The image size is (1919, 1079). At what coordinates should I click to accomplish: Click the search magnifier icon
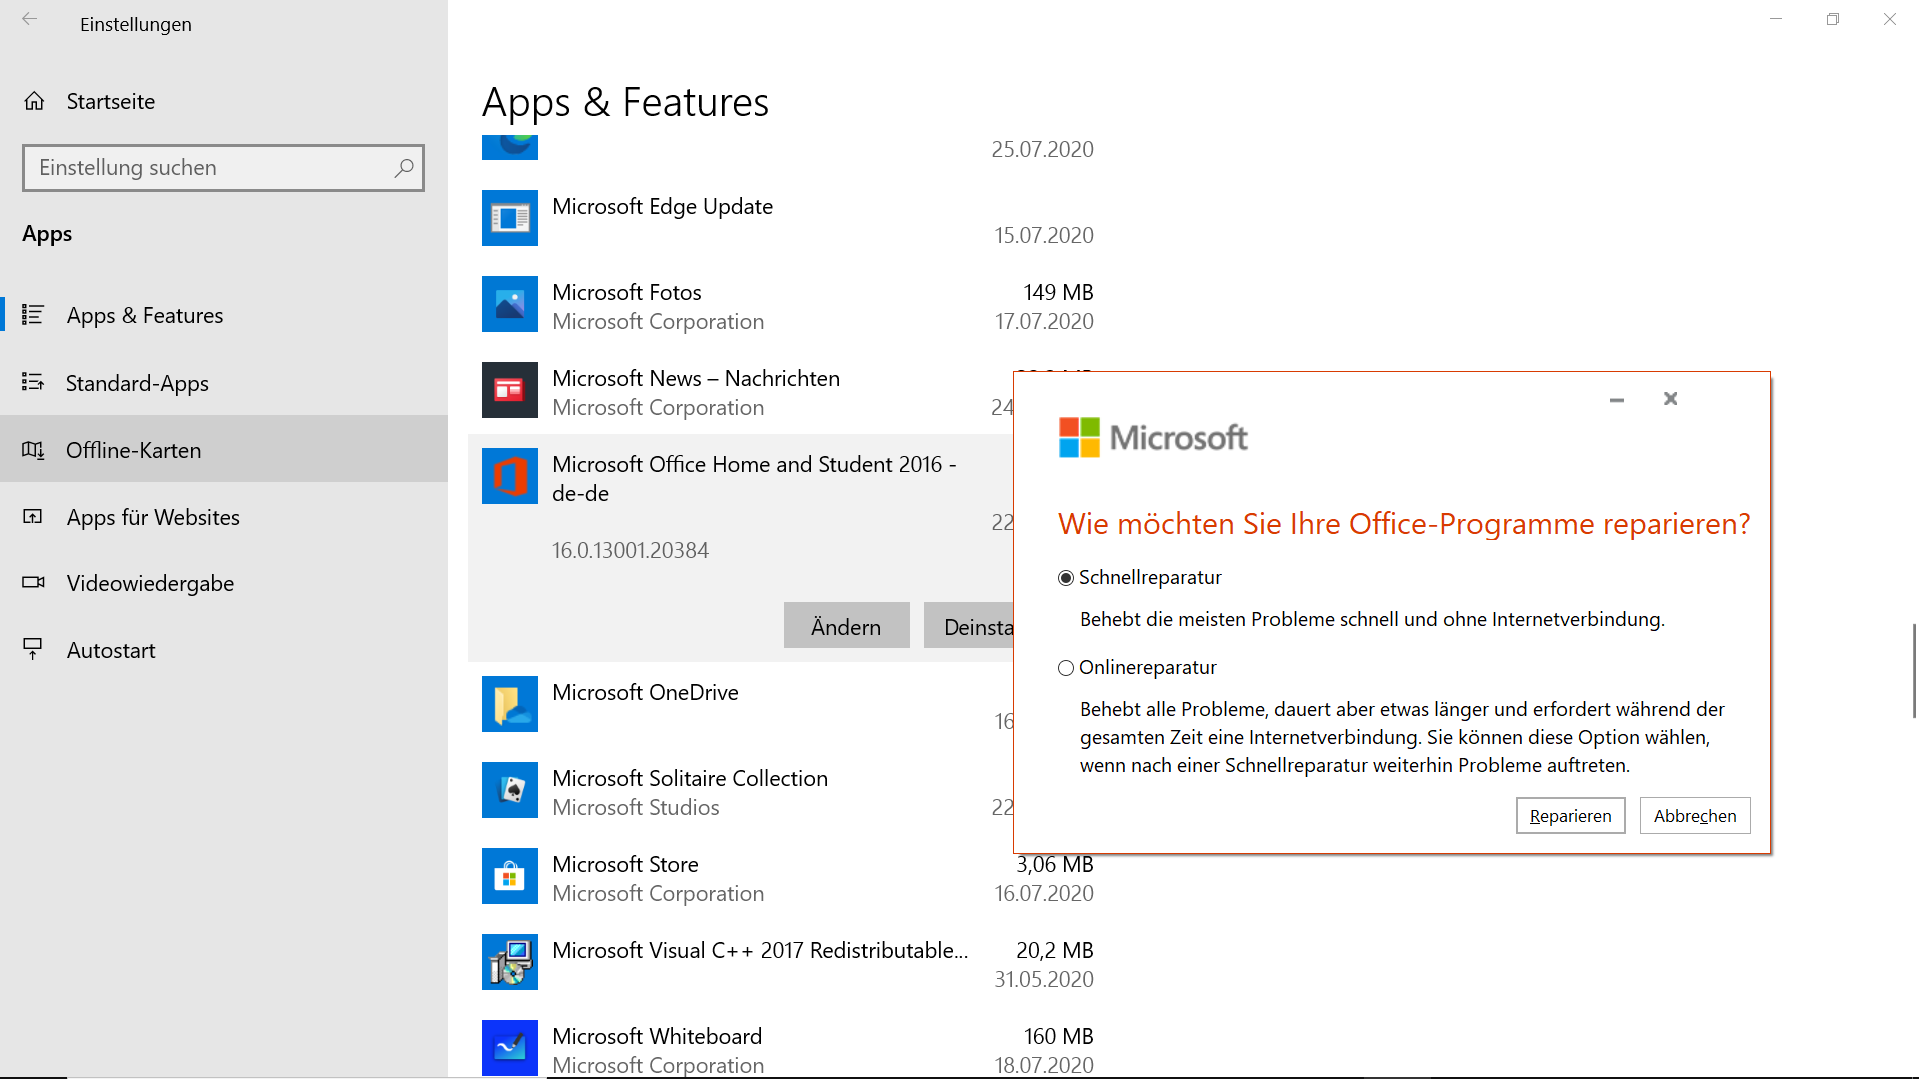click(404, 168)
